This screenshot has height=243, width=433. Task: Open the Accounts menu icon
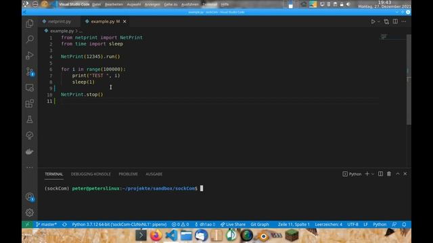click(x=30, y=197)
